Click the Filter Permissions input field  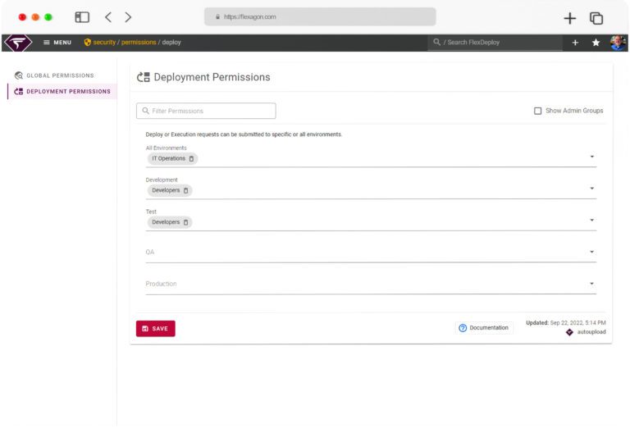coord(206,111)
